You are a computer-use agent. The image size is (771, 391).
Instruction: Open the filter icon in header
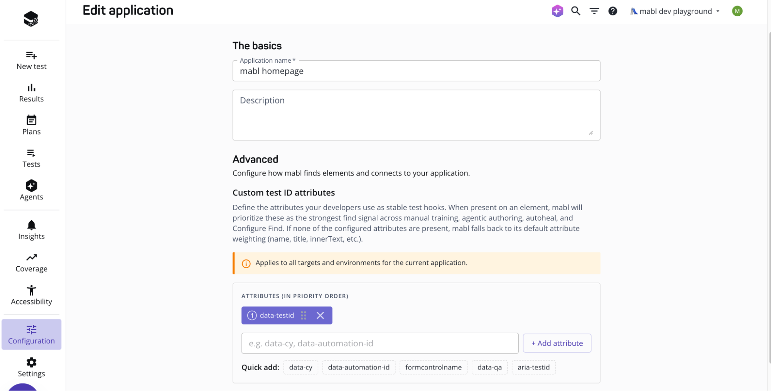pos(594,11)
